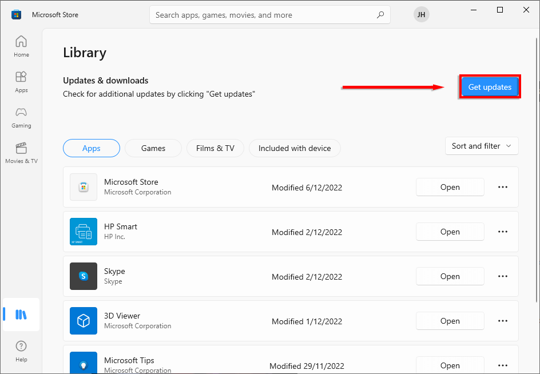Open the JH profile account icon

421,15
